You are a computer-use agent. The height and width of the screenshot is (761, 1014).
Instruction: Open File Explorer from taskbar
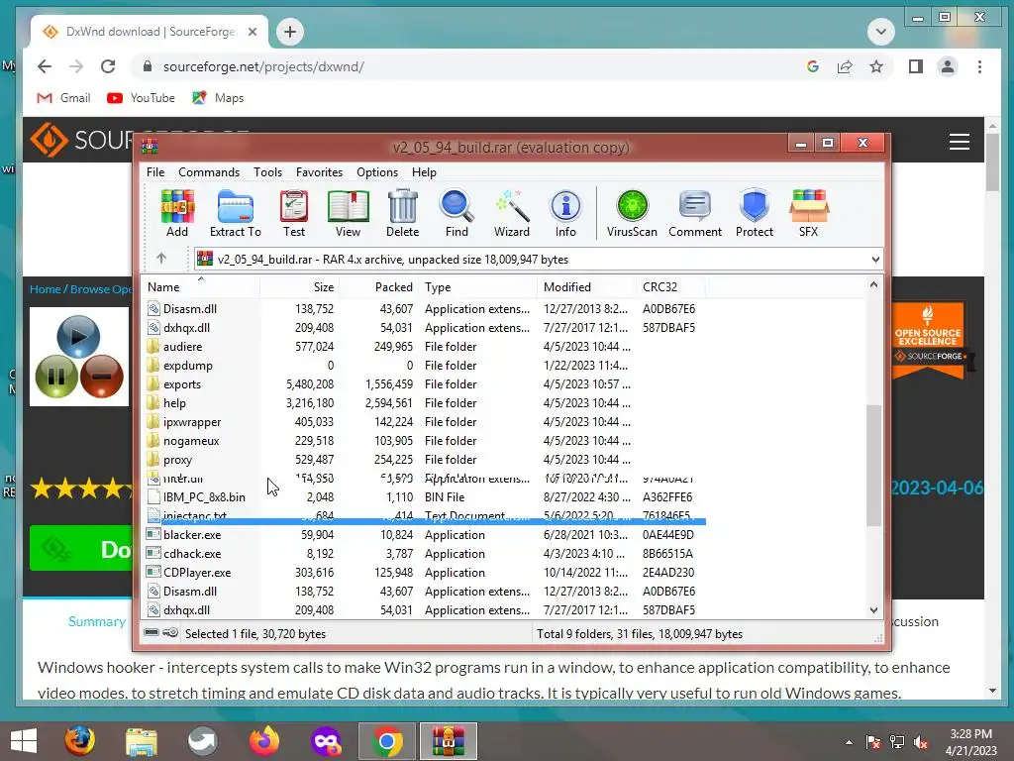(141, 741)
